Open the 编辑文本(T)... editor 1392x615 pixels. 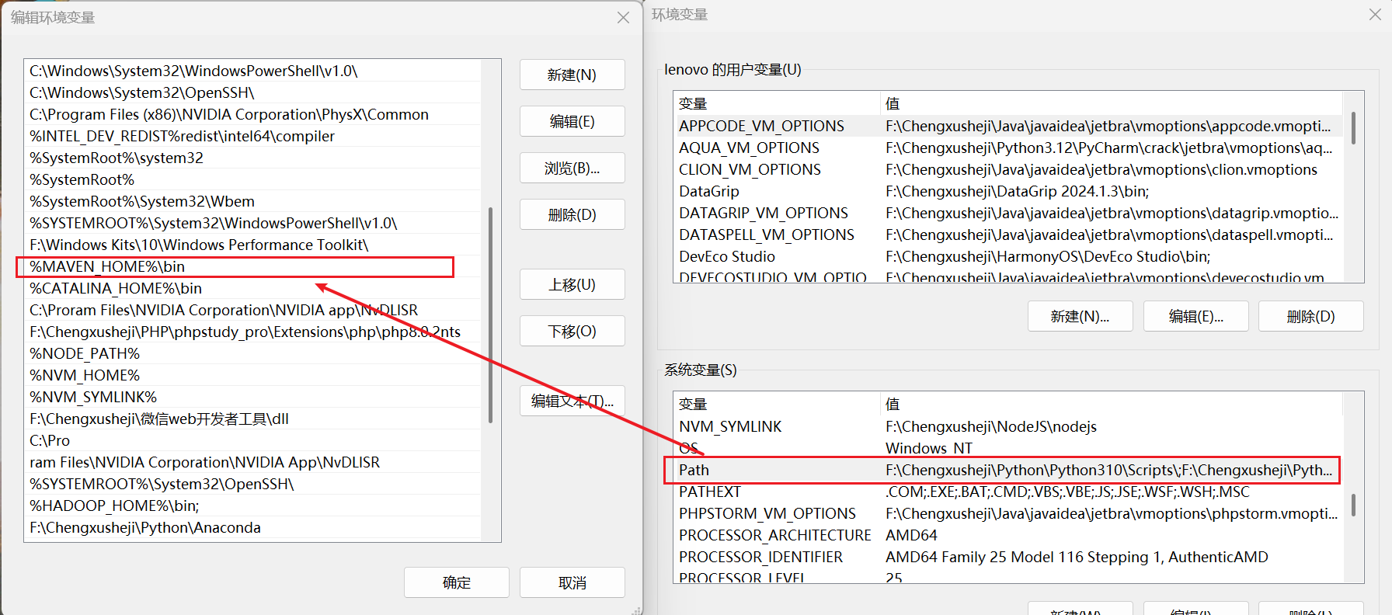click(x=572, y=401)
